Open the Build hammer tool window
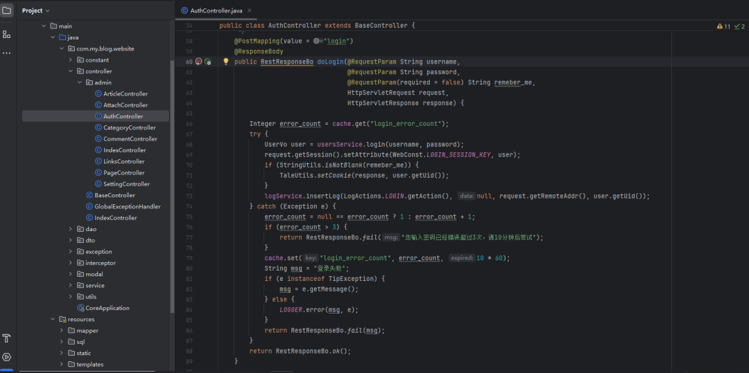Image resolution: width=749 pixels, height=373 pixels. [x=7, y=338]
